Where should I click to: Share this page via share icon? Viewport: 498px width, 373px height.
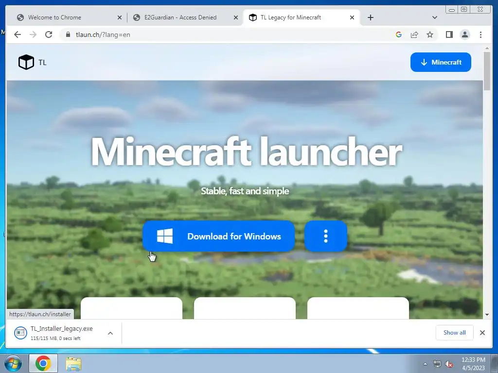click(x=414, y=34)
